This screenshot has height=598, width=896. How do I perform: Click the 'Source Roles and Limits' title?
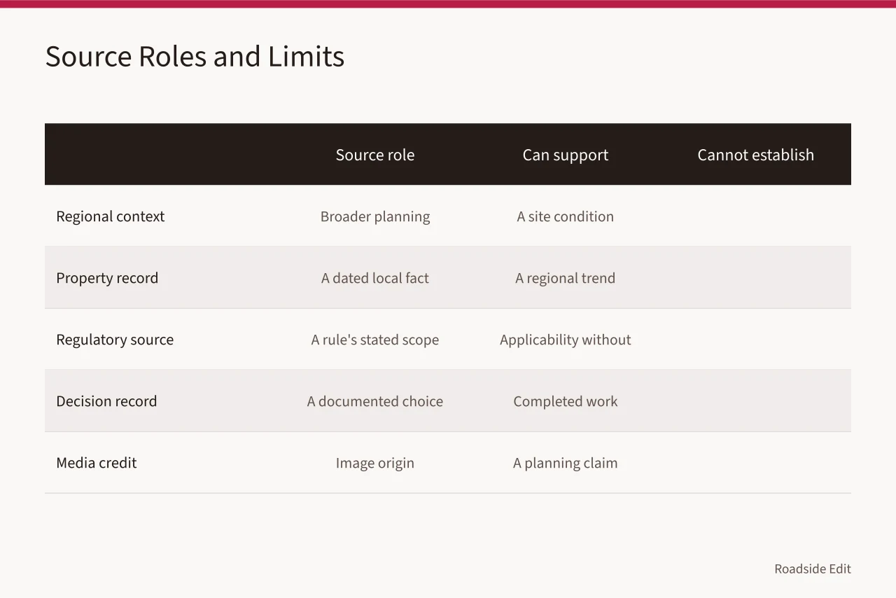coord(195,57)
